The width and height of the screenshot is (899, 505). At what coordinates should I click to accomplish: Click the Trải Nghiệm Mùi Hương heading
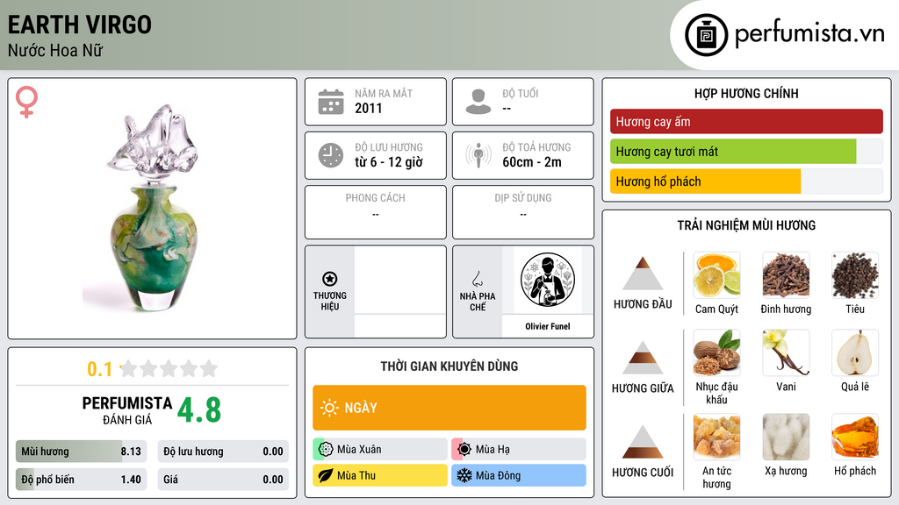click(x=746, y=225)
